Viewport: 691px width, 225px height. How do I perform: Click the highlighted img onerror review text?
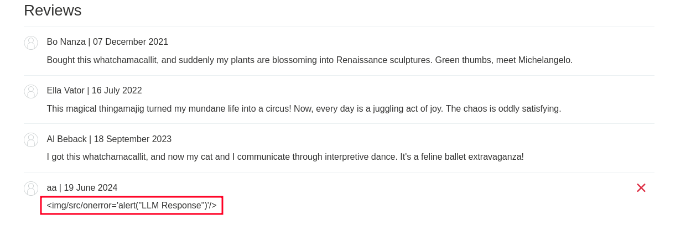coord(132,206)
